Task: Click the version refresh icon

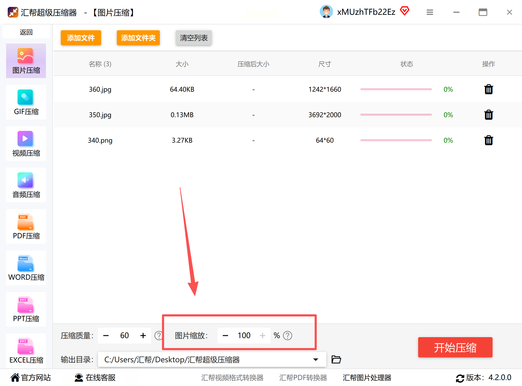Action: (x=460, y=378)
